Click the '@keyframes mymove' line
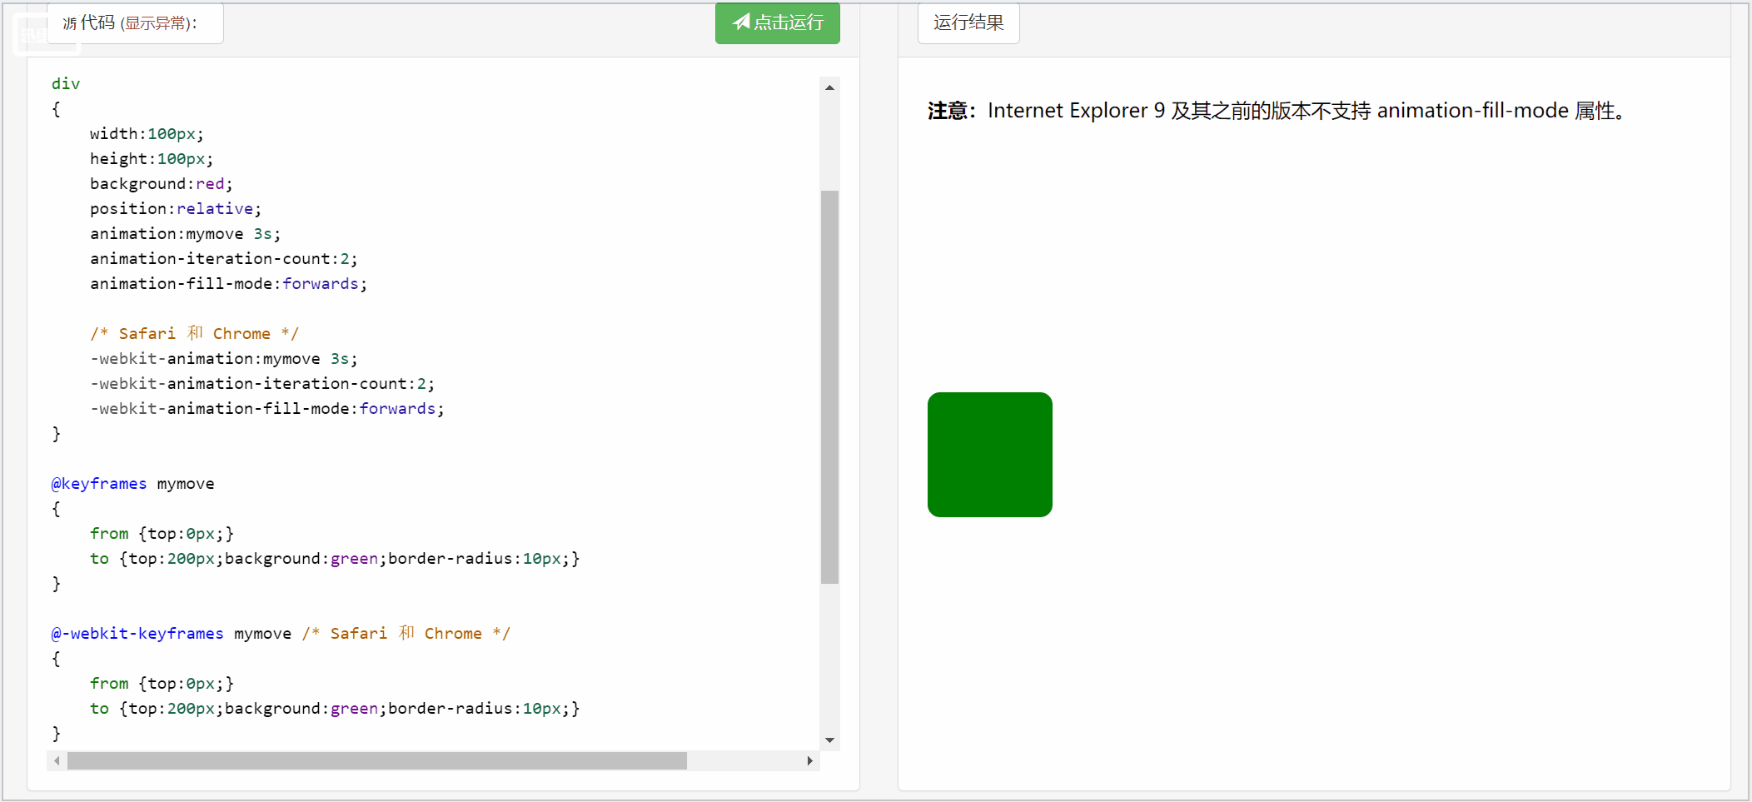 pyautogui.click(x=133, y=483)
